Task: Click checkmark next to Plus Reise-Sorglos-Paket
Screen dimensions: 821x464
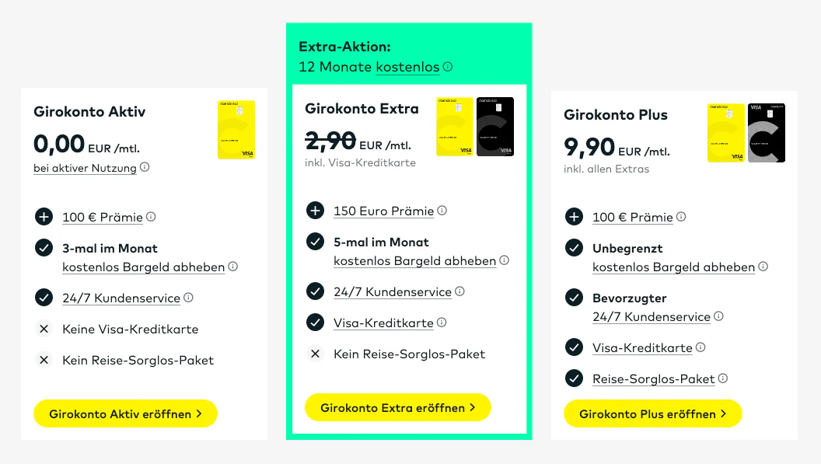Action: pos(574,378)
